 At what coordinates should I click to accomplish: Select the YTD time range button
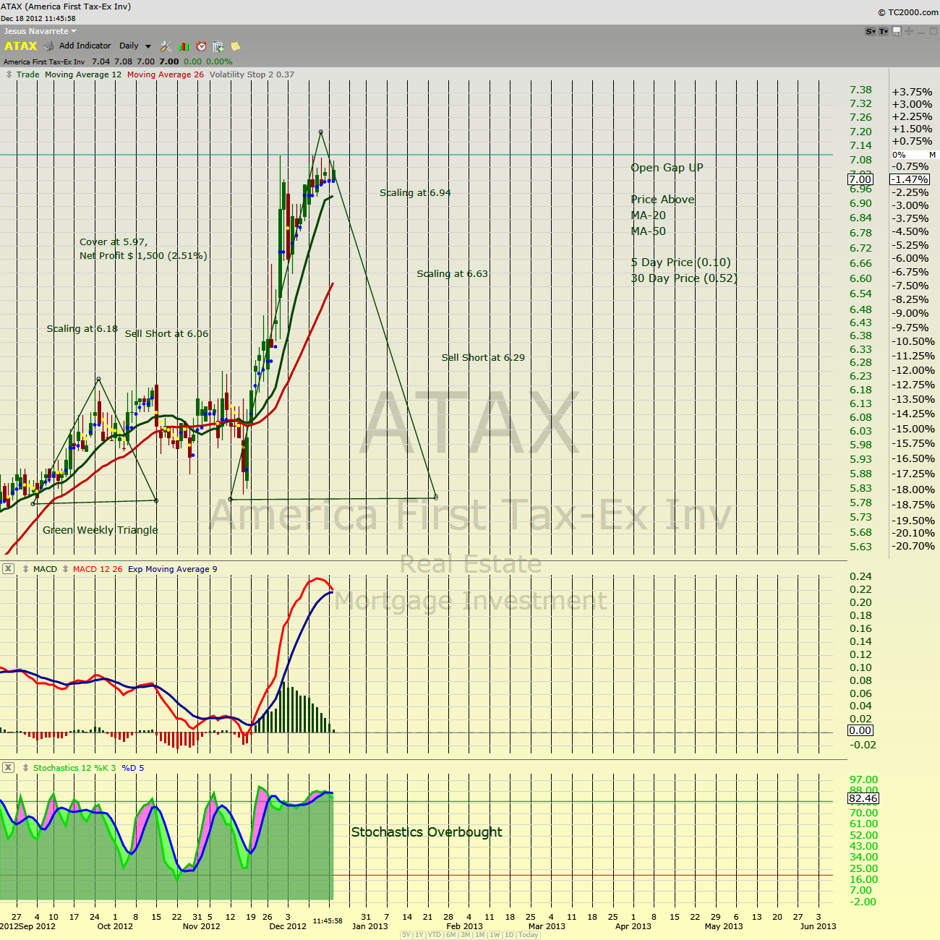click(434, 935)
